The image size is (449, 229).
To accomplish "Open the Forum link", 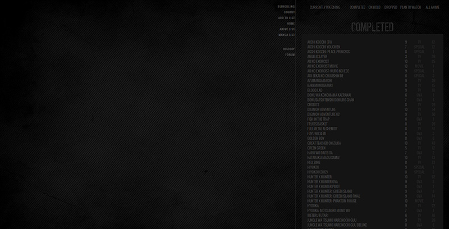I will pos(290,54).
